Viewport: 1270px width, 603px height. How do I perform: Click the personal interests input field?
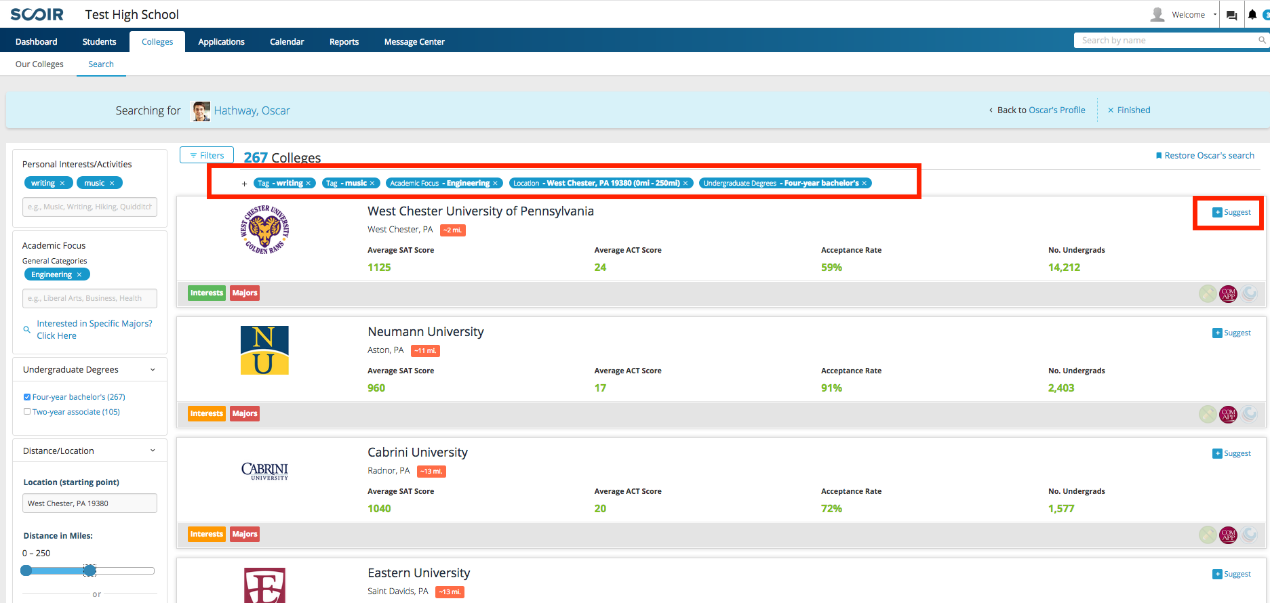coord(90,207)
